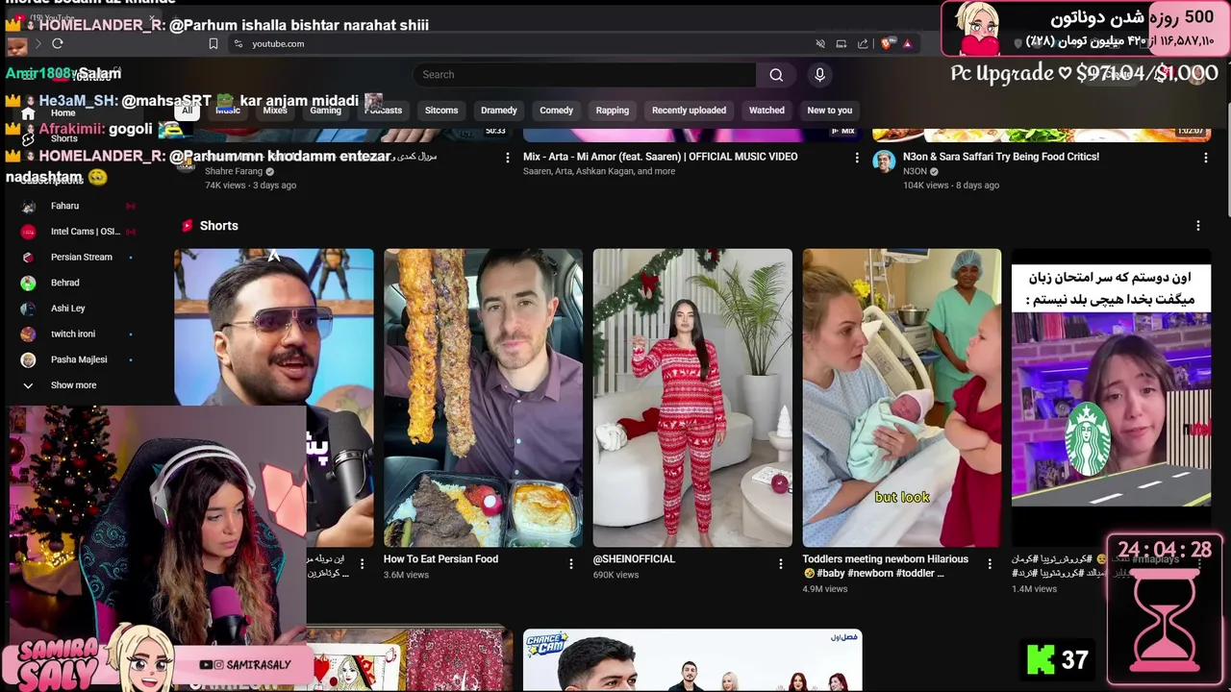1231x692 pixels.
Task: Open the N3ON channel name link
Action: 915,171
